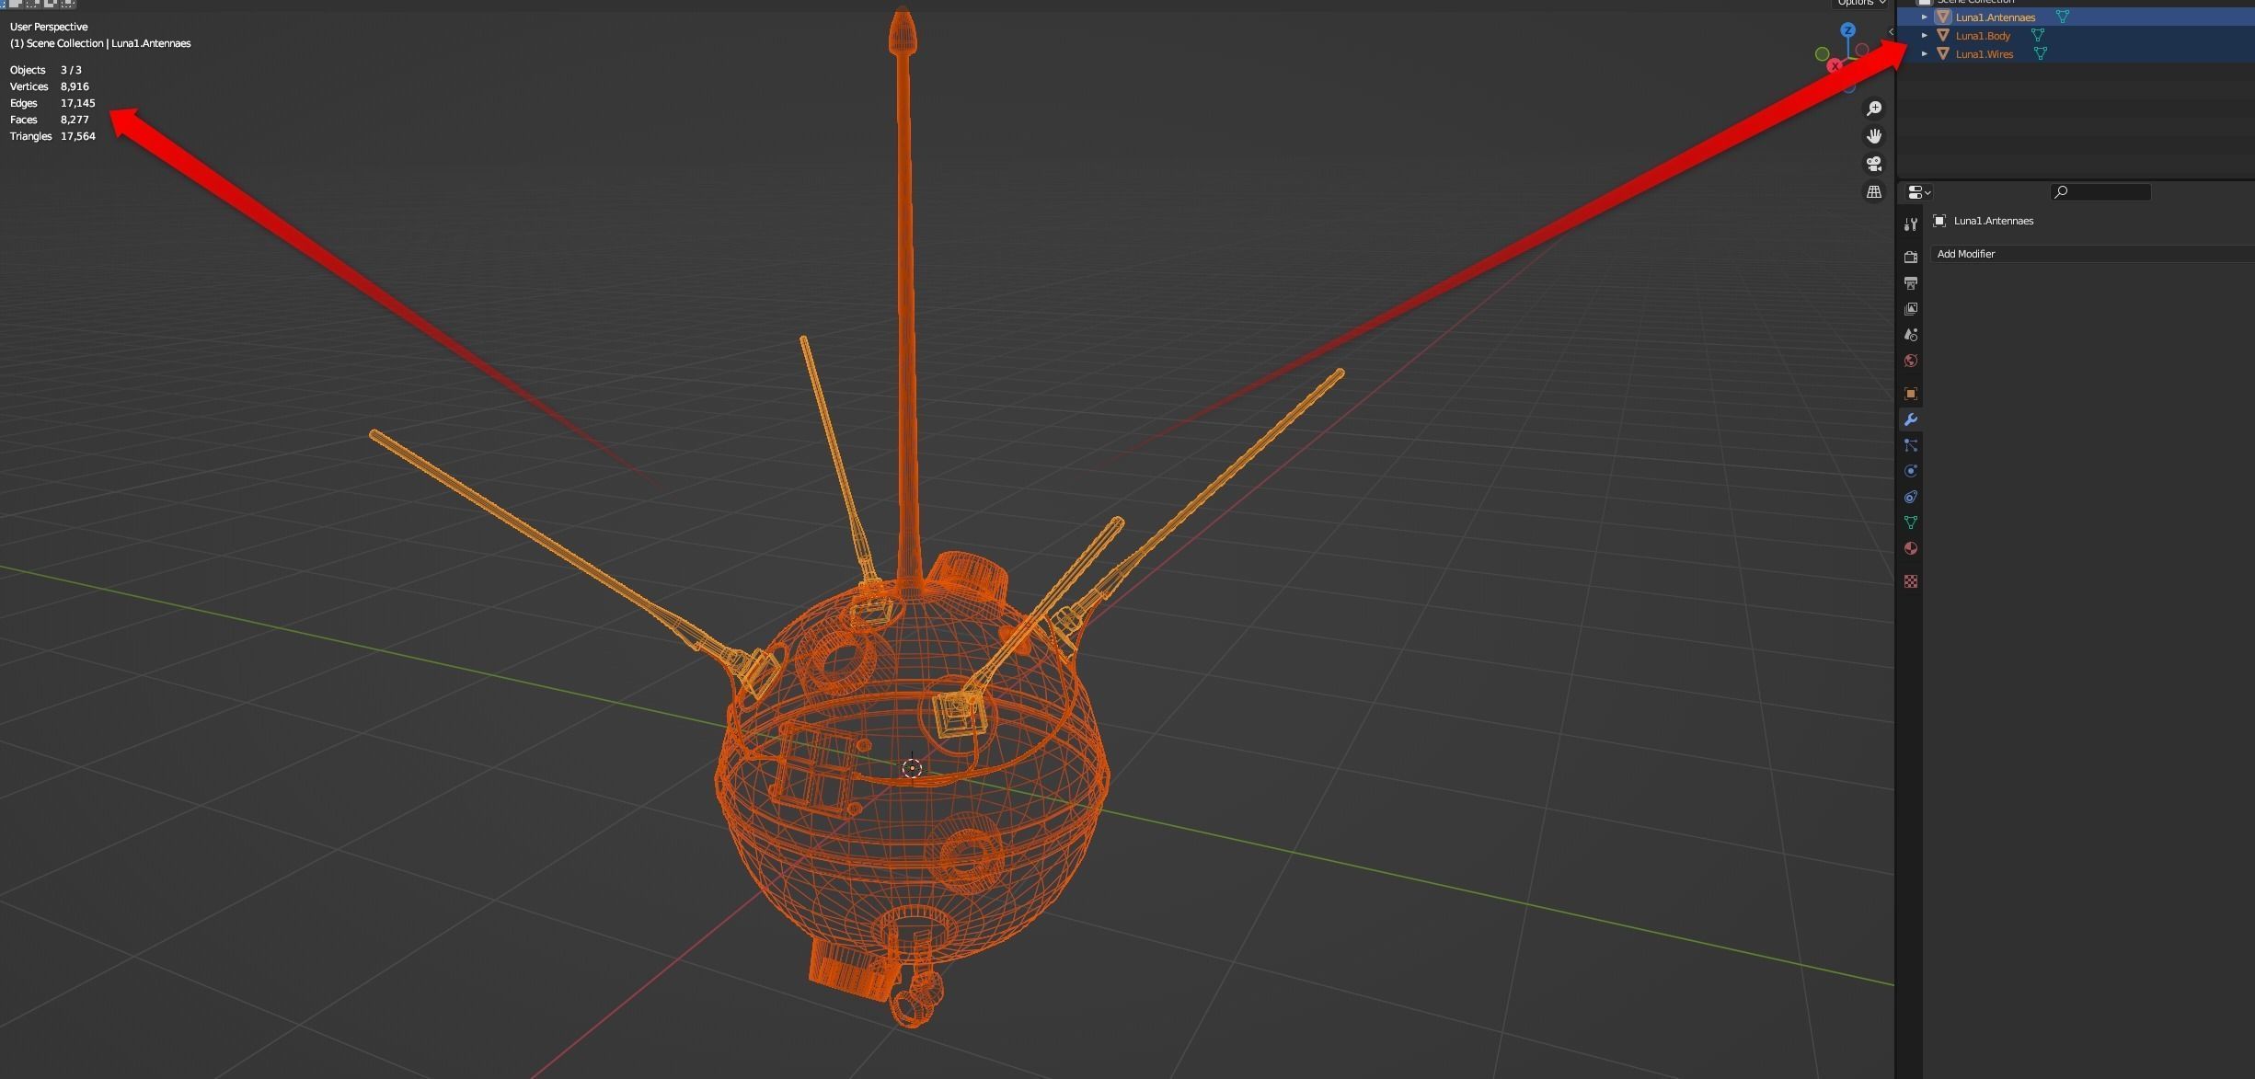Click the green Y axis circle on gizmo
This screenshot has height=1079, width=2255.
pyautogui.click(x=1822, y=54)
